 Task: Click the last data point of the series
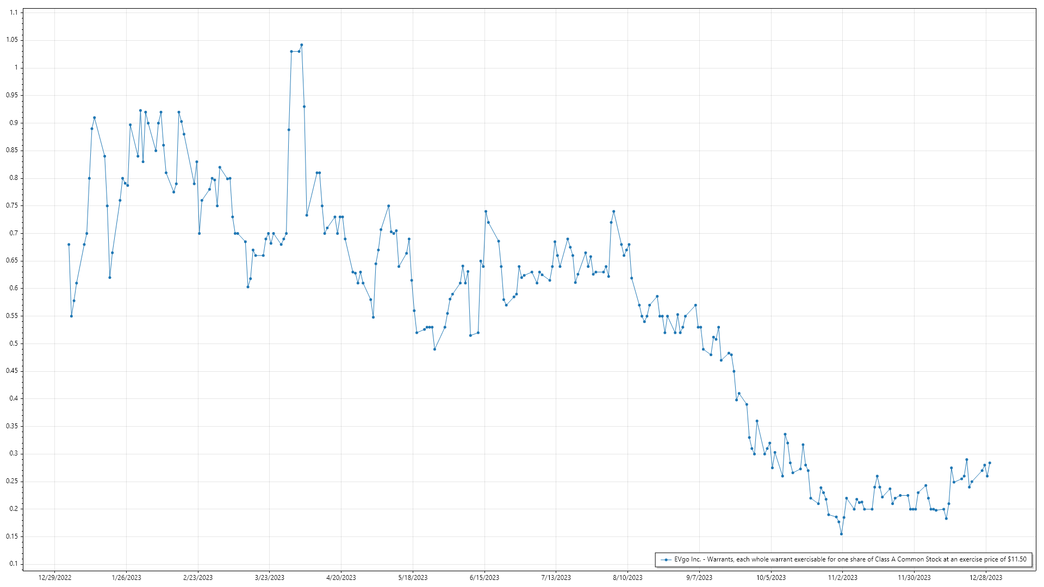click(990, 463)
